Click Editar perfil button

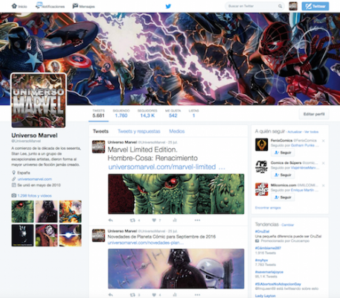(x=314, y=114)
